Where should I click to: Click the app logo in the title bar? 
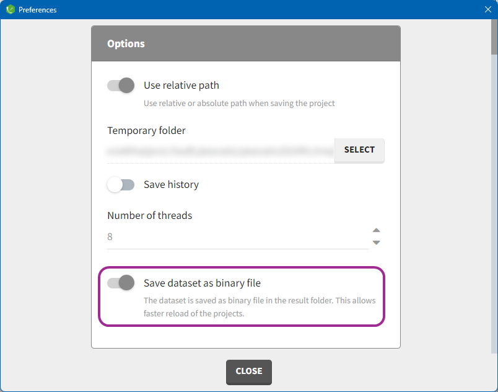coord(10,10)
